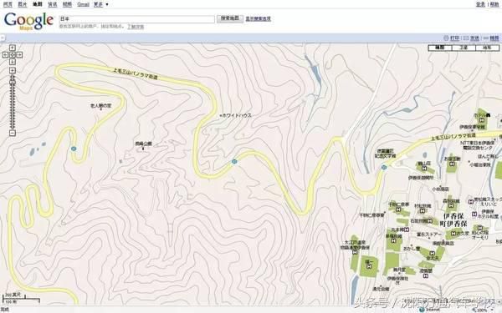Screen dimensions: 502x313
Task: Open the Gmail link in top bar
Action: point(83,4)
